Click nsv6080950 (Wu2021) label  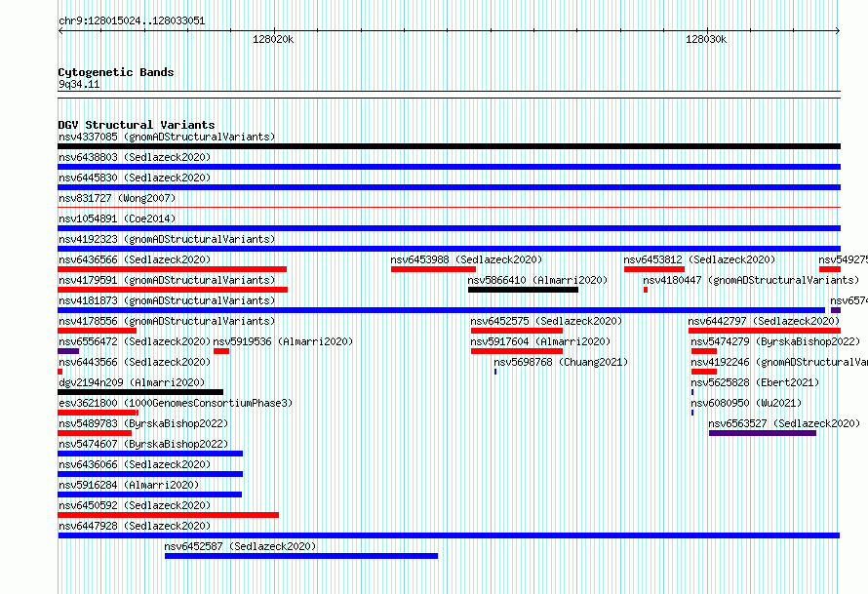pyautogui.click(x=746, y=403)
